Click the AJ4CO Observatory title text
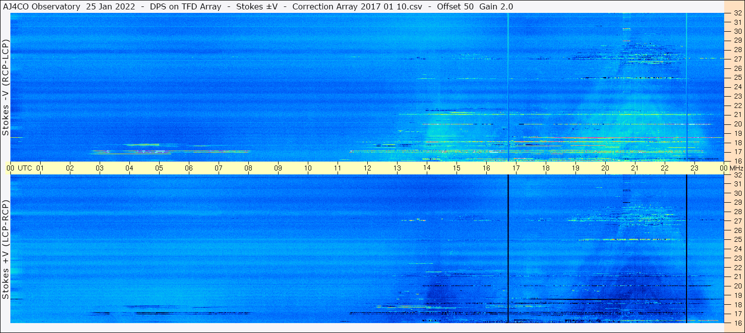The width and height of the screenshot is (745, 333). (x=42, y=6)
